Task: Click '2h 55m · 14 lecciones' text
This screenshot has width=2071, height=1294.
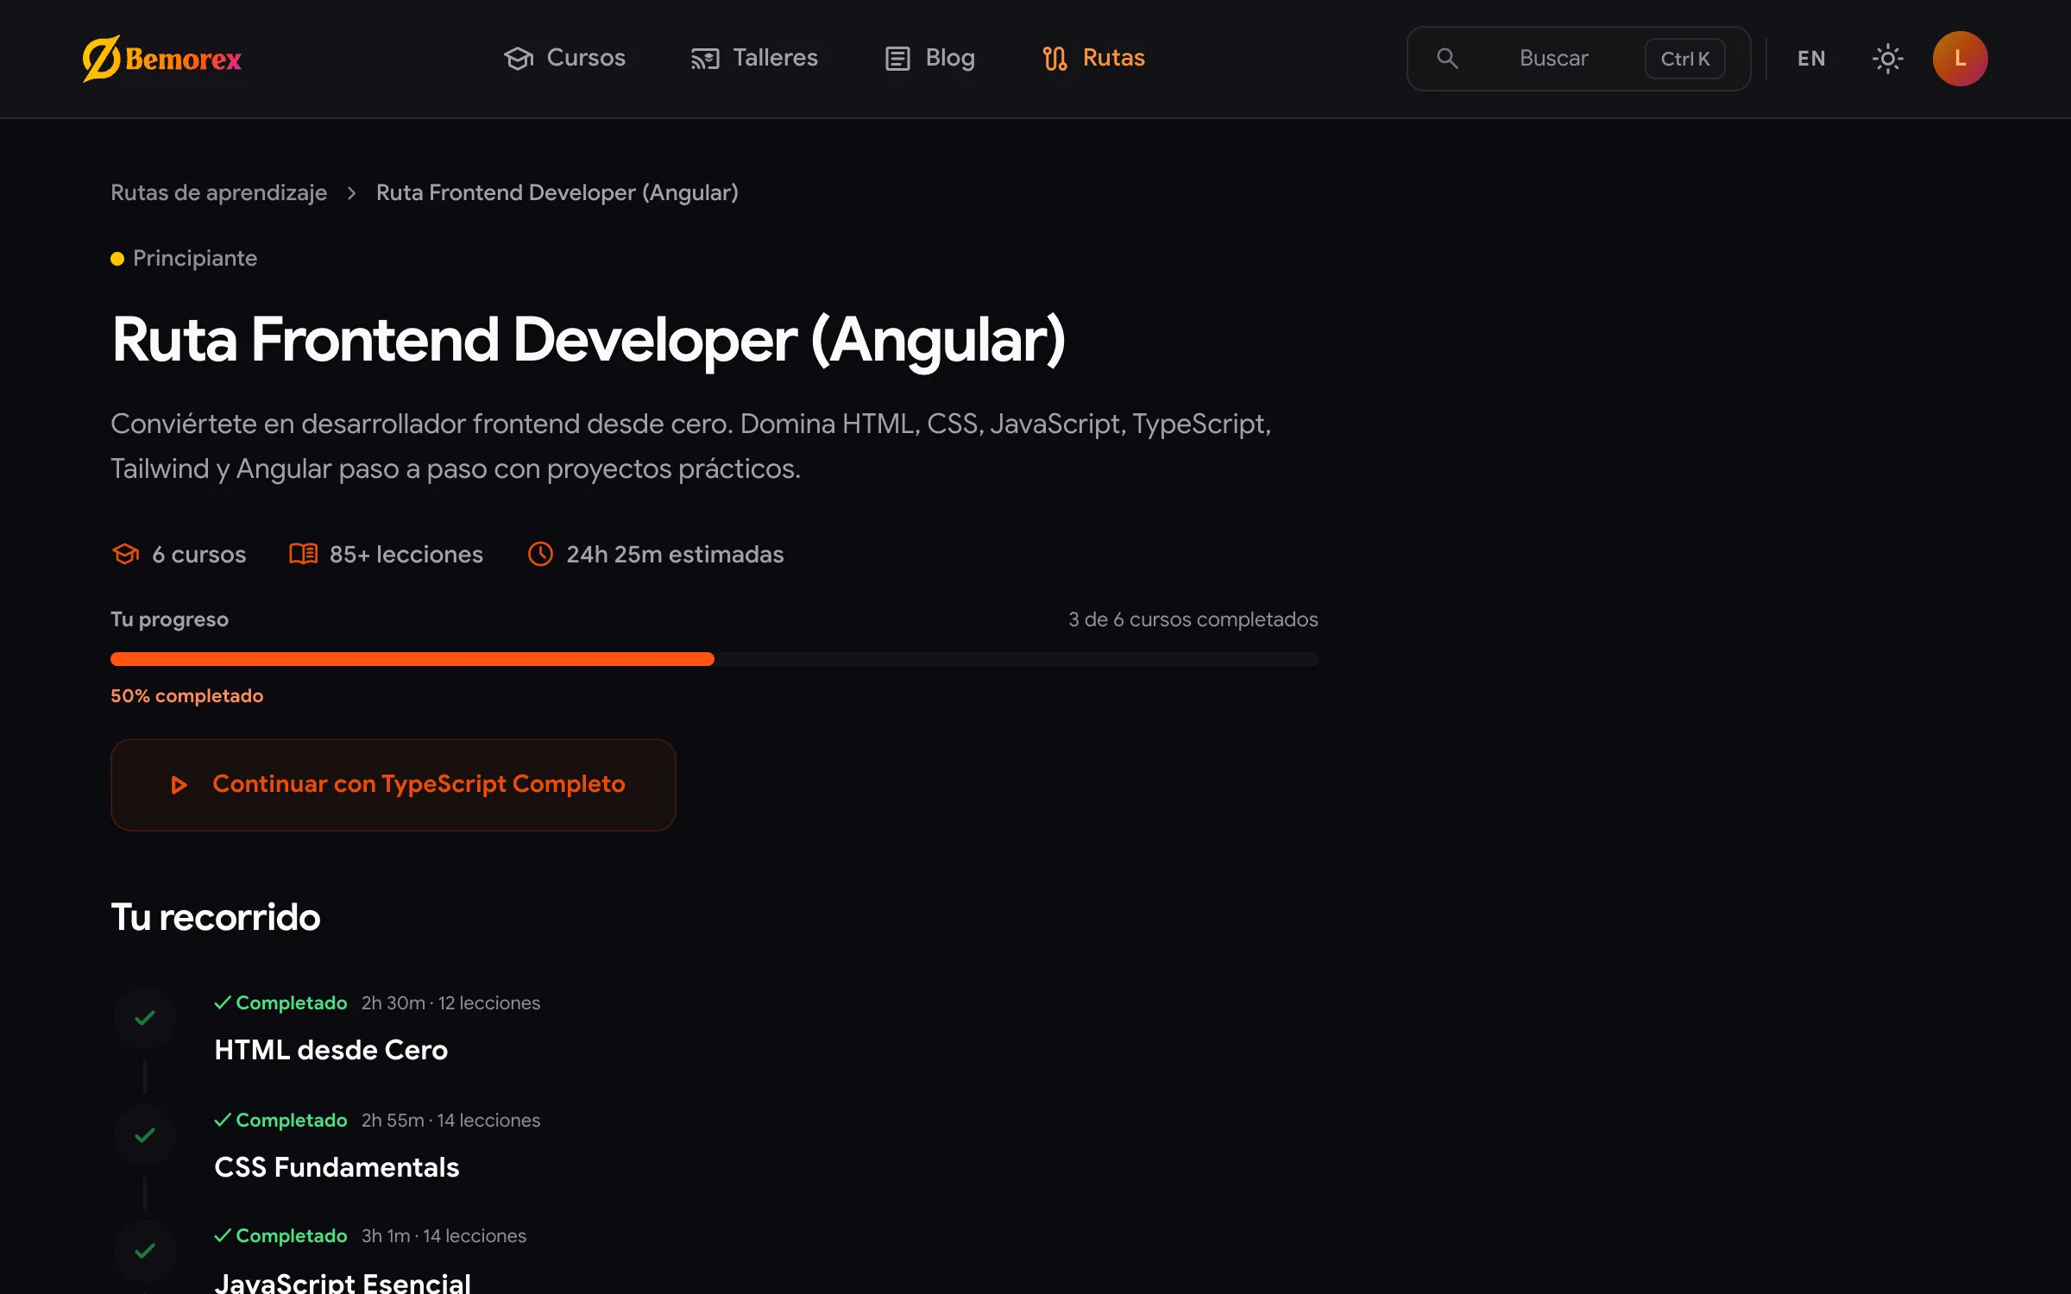Action: click(450, 1120)
